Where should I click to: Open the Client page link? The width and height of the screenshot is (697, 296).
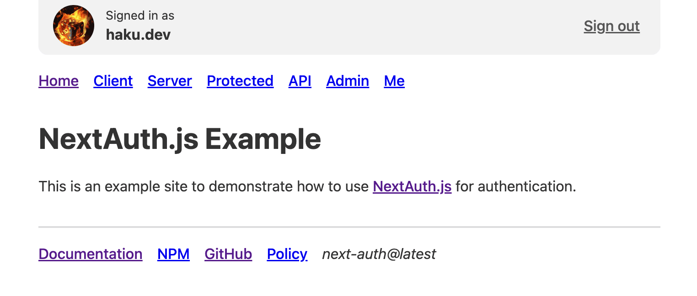point(113,81)
